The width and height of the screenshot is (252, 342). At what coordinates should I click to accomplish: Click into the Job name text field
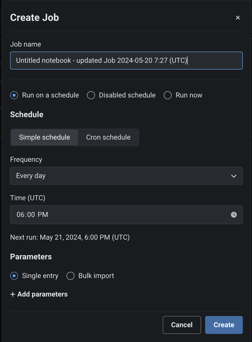click(x=126, y=60)
